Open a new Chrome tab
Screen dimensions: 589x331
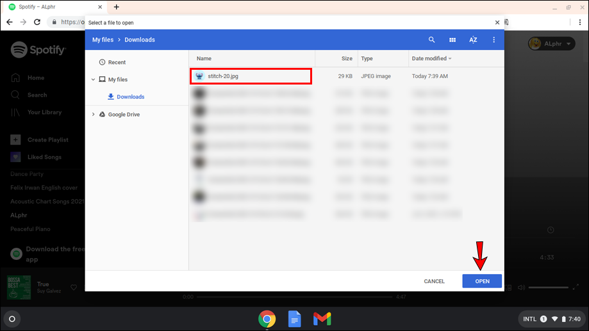[117, 7]
